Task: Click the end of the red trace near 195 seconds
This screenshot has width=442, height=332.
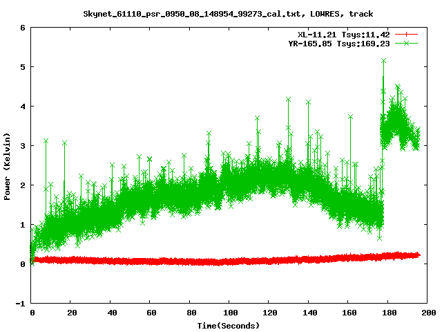Action: [x=417, y=255]
